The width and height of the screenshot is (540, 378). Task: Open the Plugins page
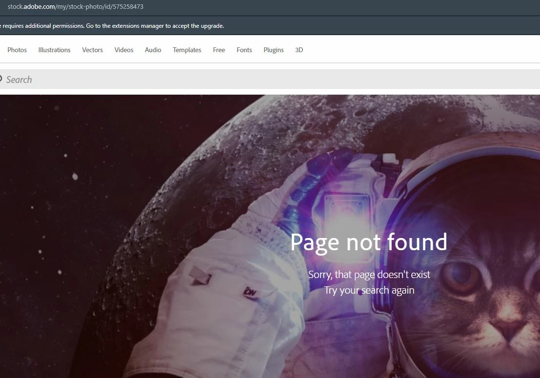pyautogui.click(x=274, y=50)
